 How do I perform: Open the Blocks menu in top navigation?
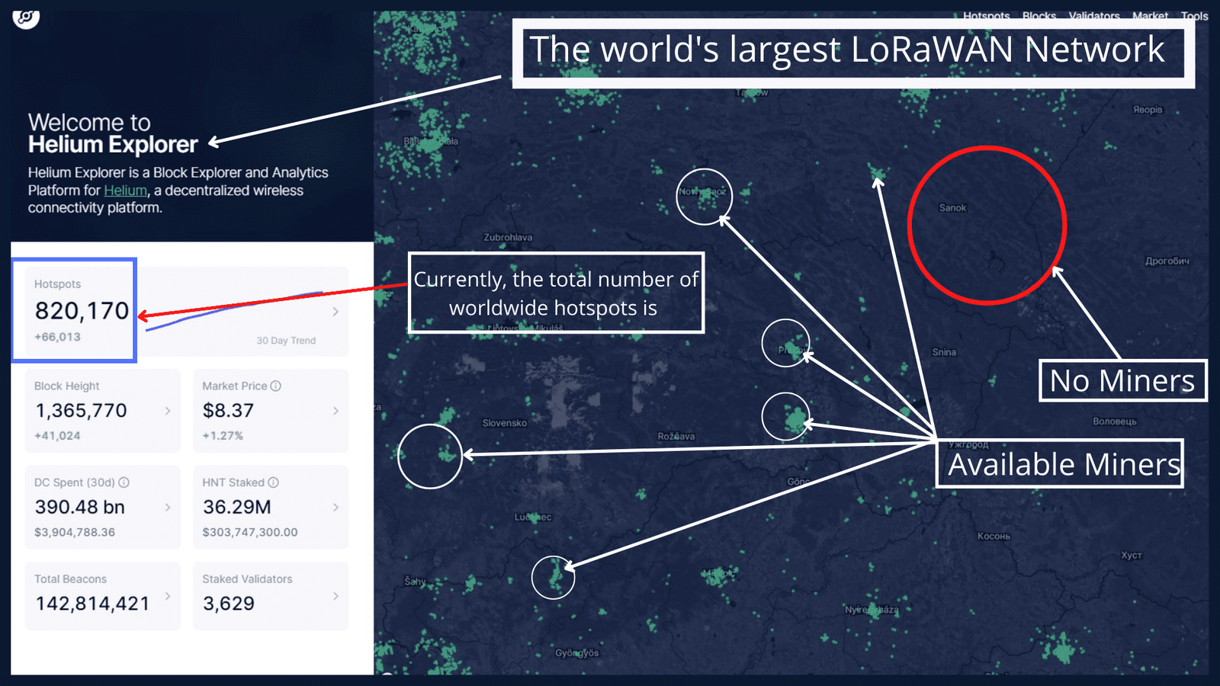(1039, 16)
